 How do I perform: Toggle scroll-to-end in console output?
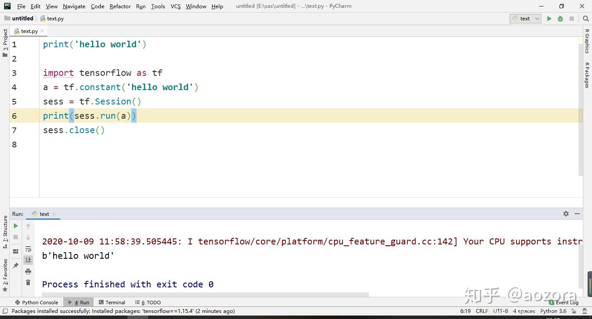coord(28,260)
